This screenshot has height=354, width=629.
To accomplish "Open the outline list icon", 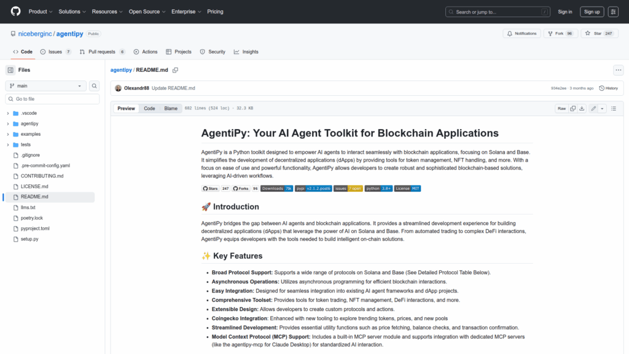I will pos(614,108).
